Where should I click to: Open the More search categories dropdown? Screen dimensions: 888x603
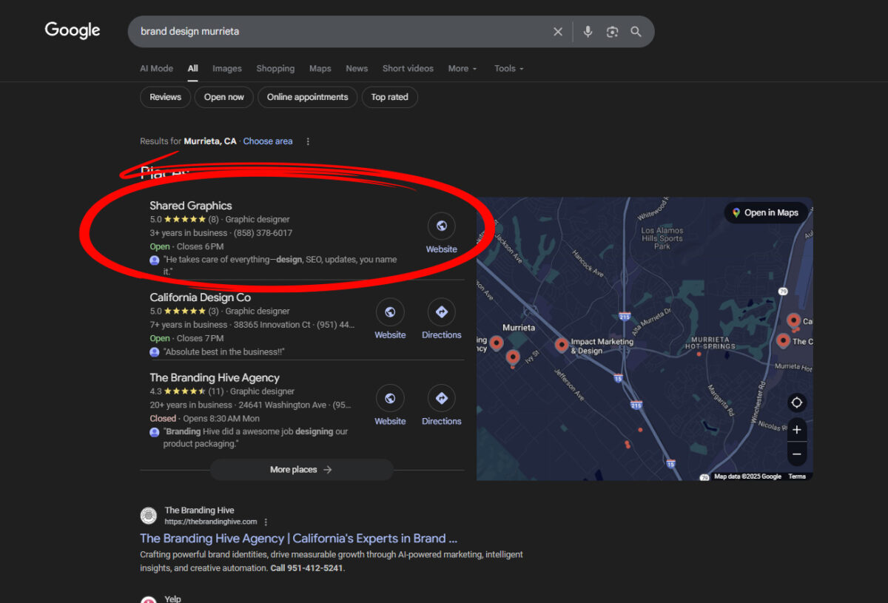click(x=462, y=68)
